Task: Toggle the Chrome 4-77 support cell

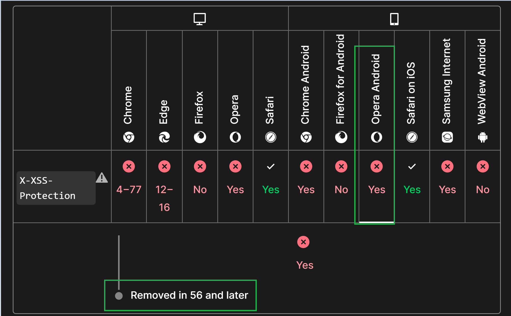Action: (x=129, y=178)
